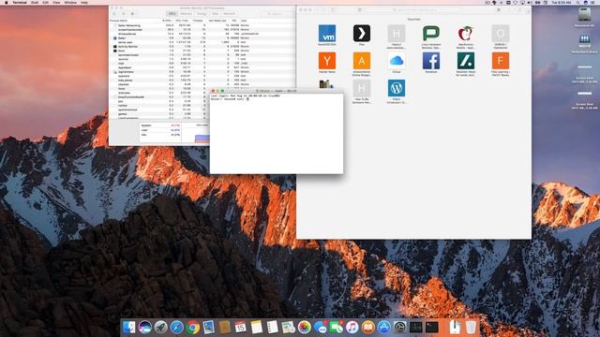Switch to the CPU tab in Activity Monitor
The image size is (600, 337).
tap(172, 14)
